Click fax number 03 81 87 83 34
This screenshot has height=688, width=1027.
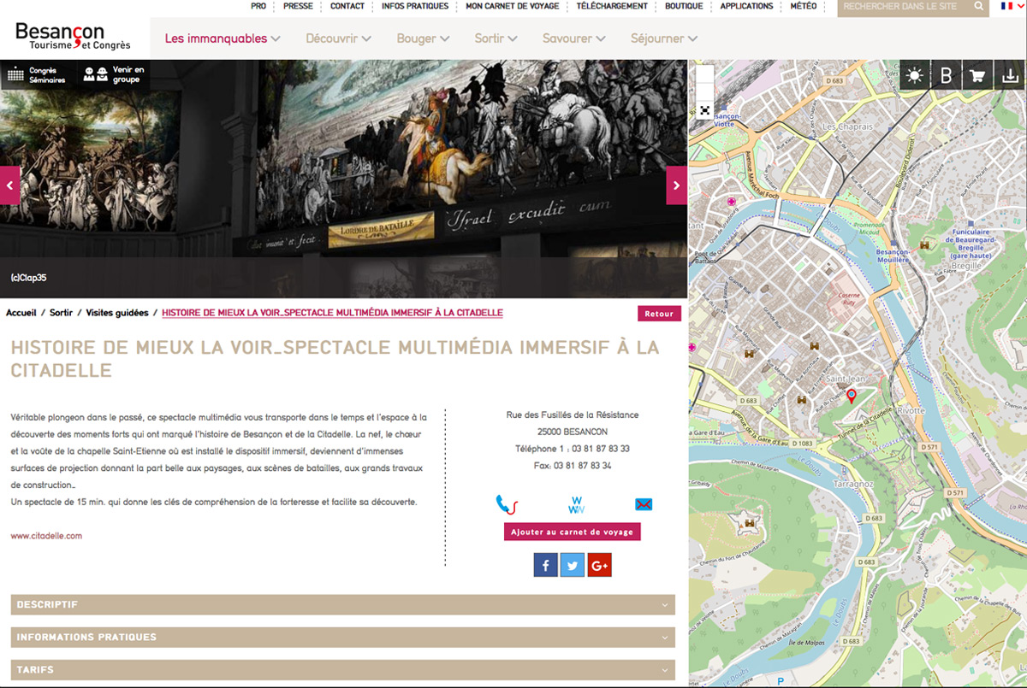point(582,466)
